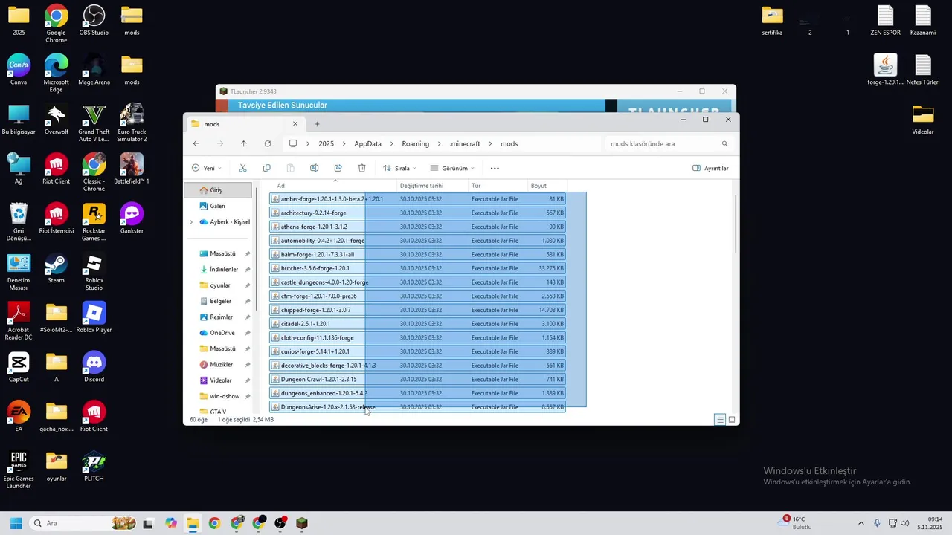
Task: Close the mods Explorer tab
Action: coord(295,124)
